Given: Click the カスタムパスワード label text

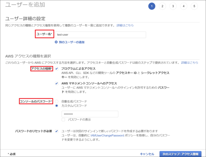Looking at the screenshot, I should point(74,106).
